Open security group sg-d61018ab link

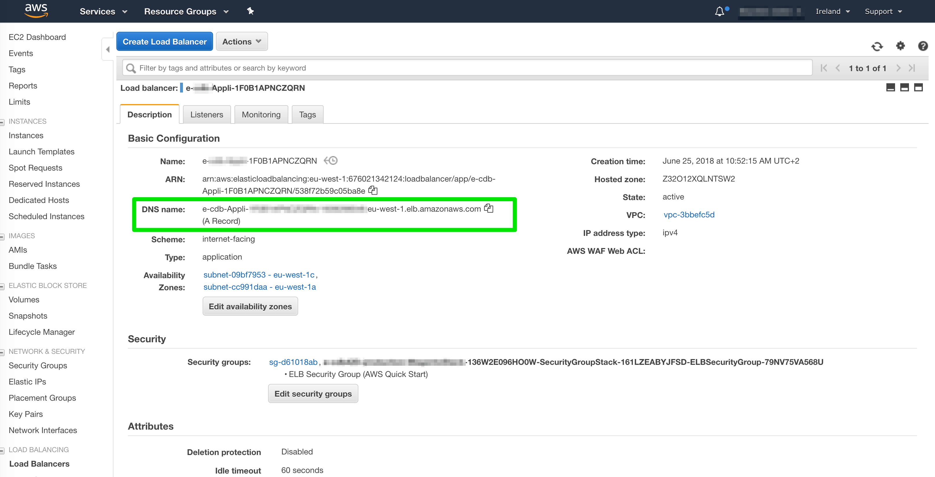(x=293, y=362)
